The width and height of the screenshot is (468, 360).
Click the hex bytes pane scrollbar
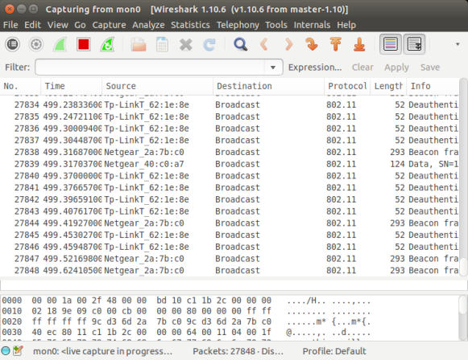(463, 317)
